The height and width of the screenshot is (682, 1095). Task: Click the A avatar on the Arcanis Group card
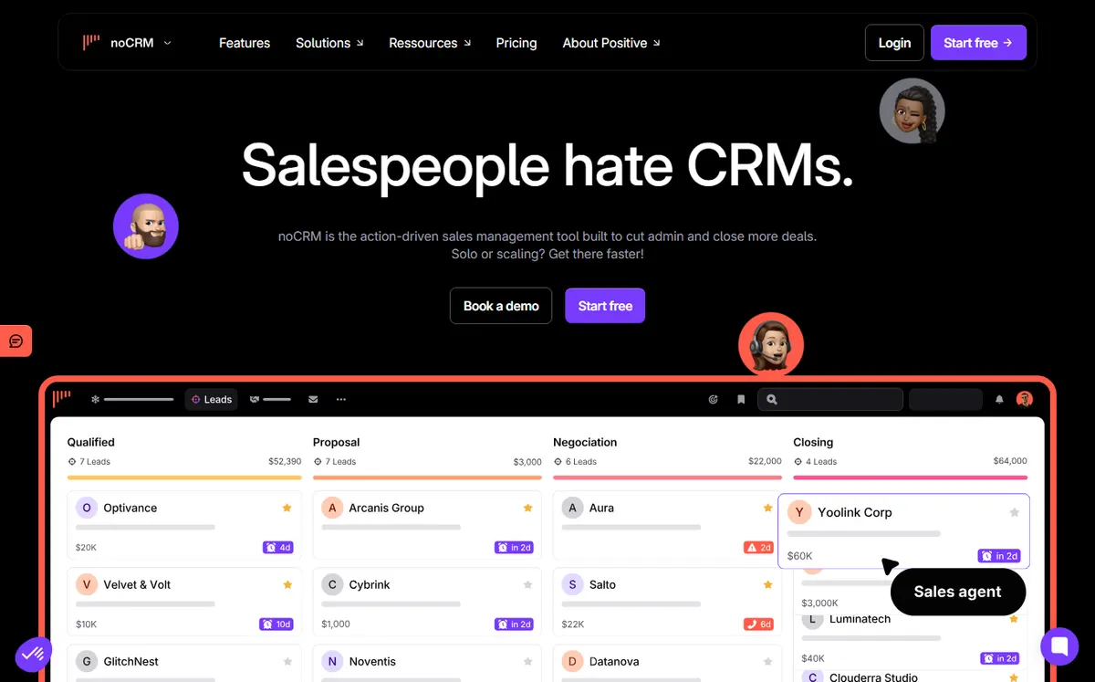pyautogui.click(x=332, y=508)
